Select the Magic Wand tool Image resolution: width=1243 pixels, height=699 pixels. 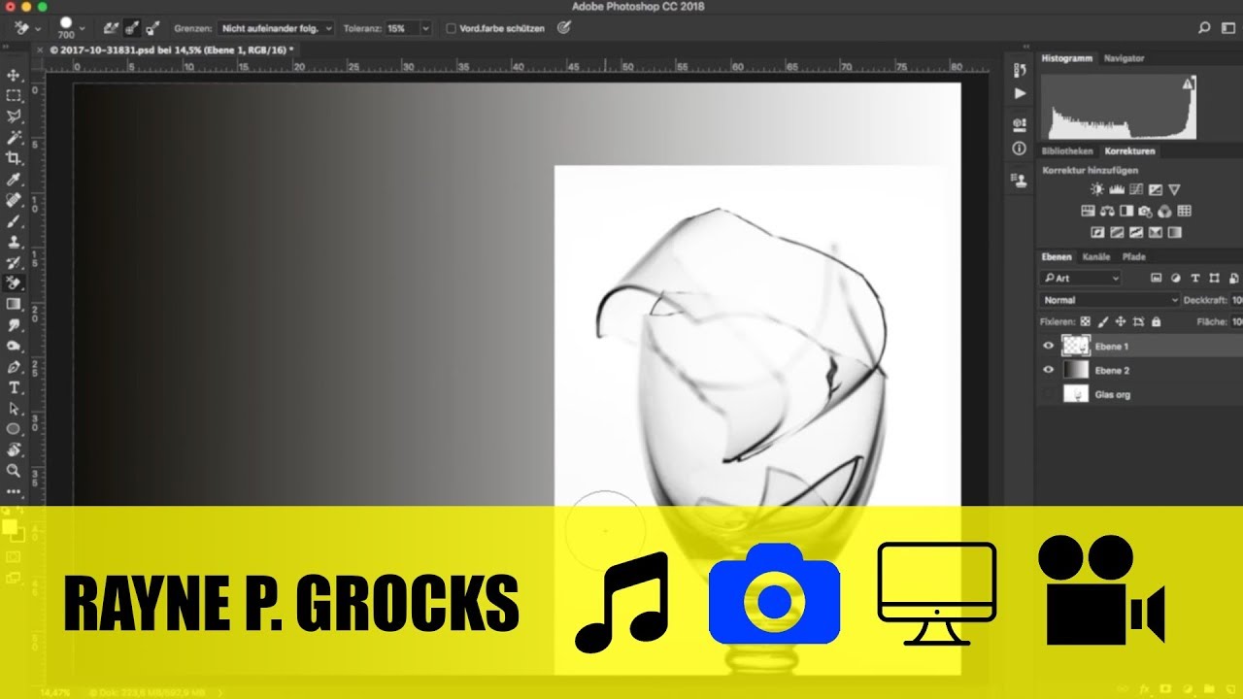coord(14,138)
